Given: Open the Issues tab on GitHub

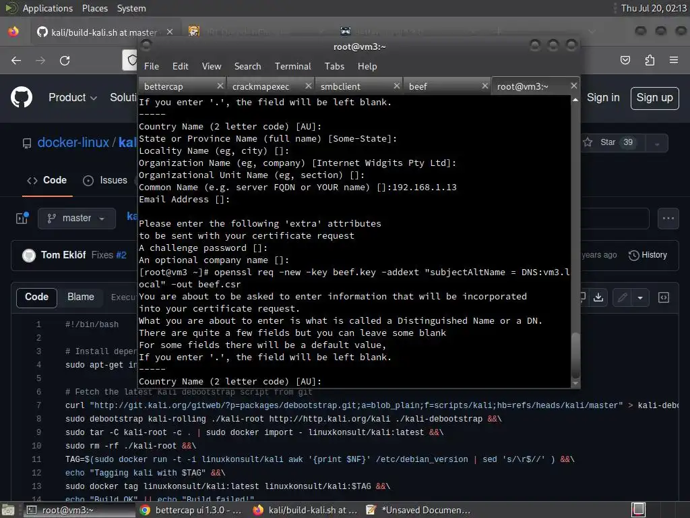Looking at the screenshot, I should [x=106, y=180].
